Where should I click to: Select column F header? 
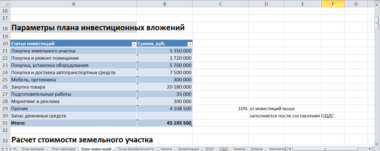[333, 4]
